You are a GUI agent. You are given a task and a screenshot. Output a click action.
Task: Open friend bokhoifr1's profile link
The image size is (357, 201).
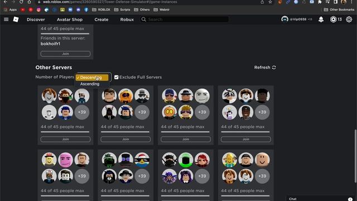pyautogui.click(x=50, y=44)
